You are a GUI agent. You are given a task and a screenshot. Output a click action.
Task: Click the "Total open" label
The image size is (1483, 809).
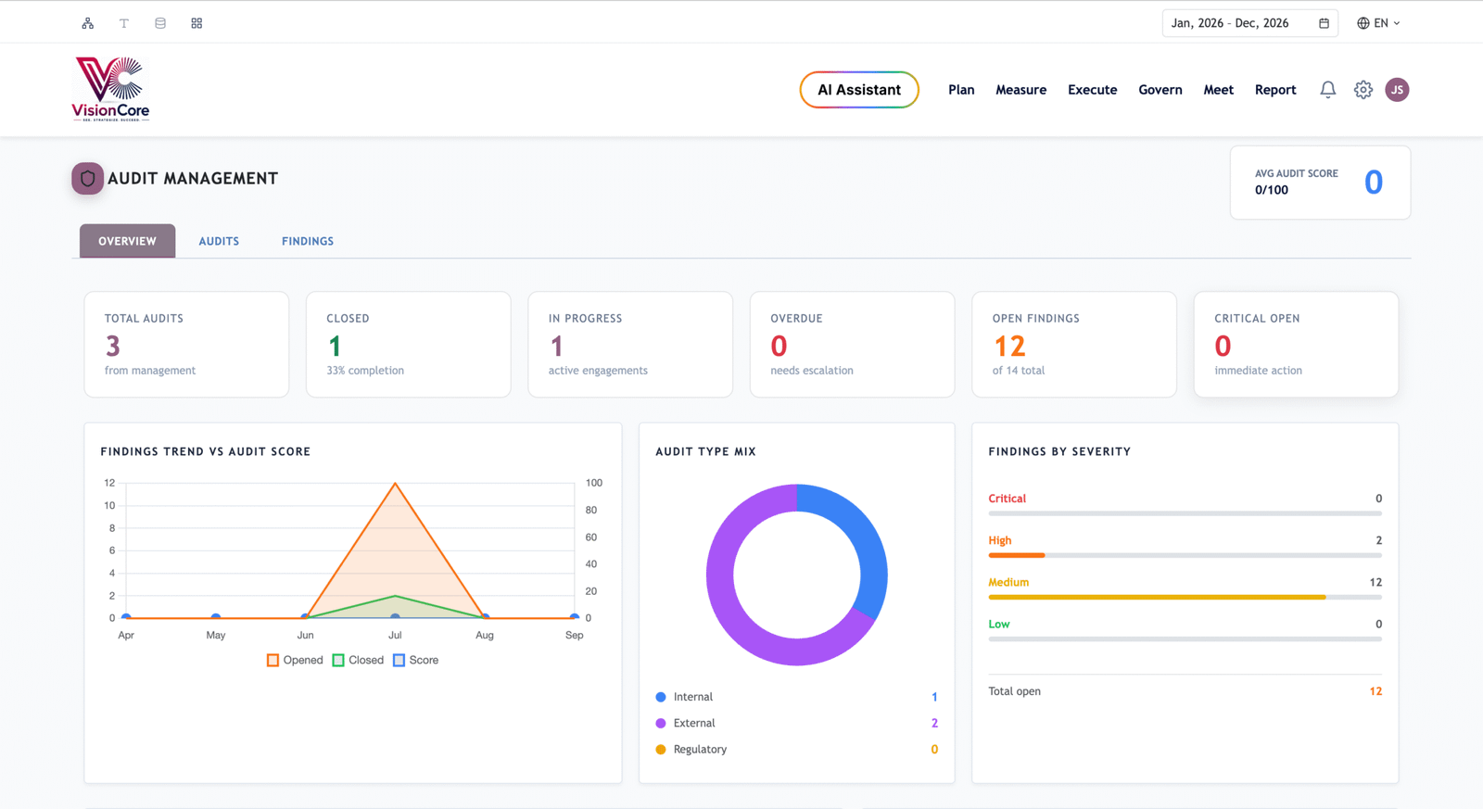(1014, 691)
